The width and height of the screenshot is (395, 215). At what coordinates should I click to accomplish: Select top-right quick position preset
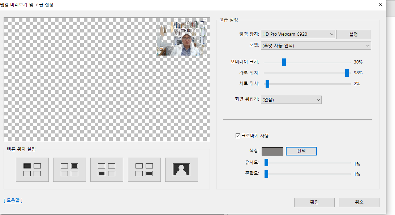tap(69, 170)
